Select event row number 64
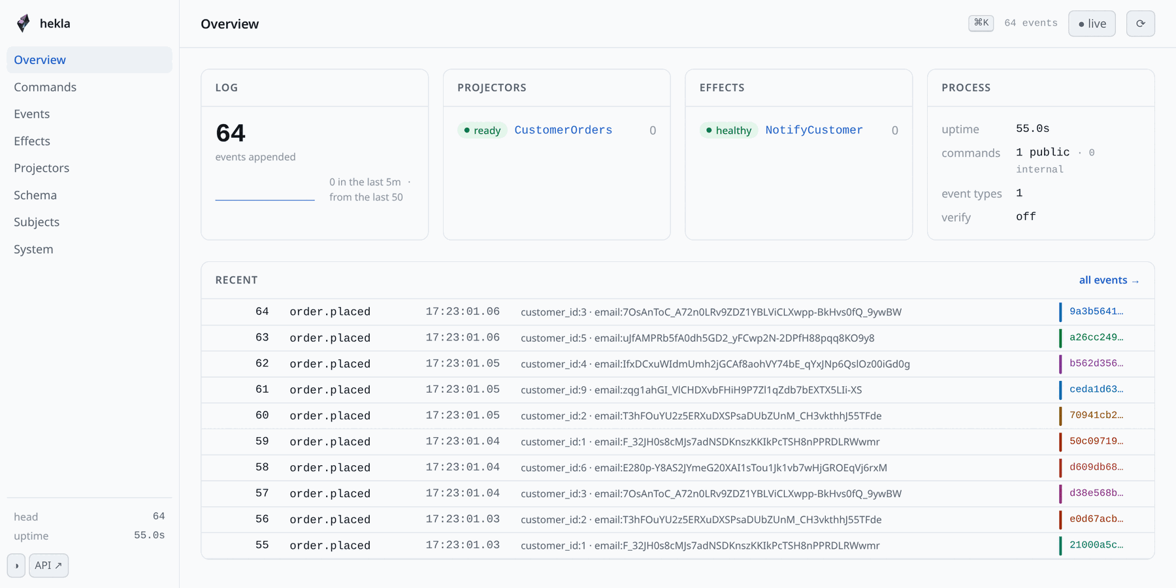This screenshot has width=1176, height=588. (x=678, y=312)
